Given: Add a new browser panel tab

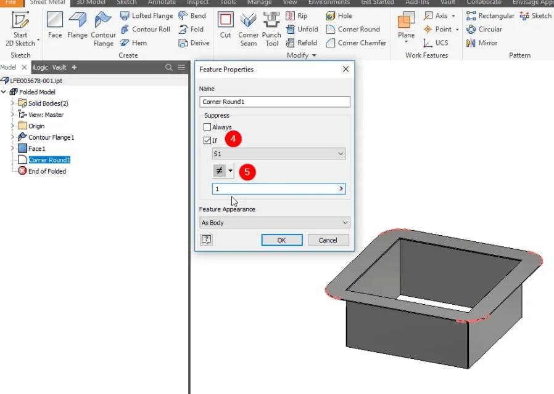Looking at the screenshot, I should tap(74, 67).
